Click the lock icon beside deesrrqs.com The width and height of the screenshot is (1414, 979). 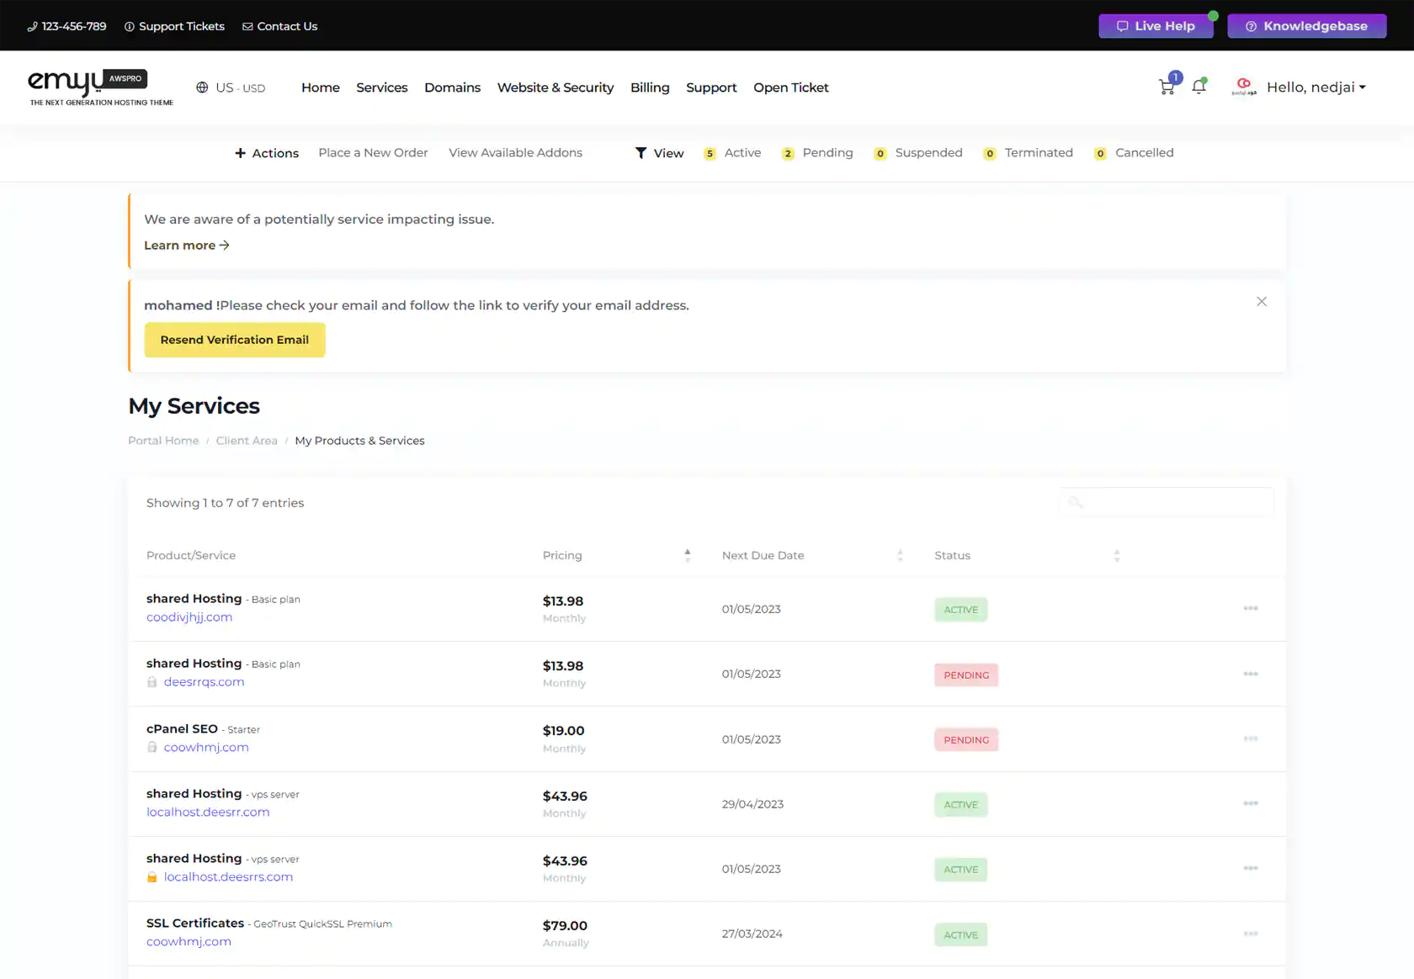point(152,682)
